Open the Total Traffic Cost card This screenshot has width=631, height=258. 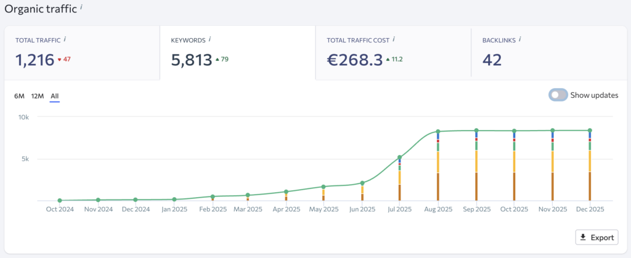393,53
